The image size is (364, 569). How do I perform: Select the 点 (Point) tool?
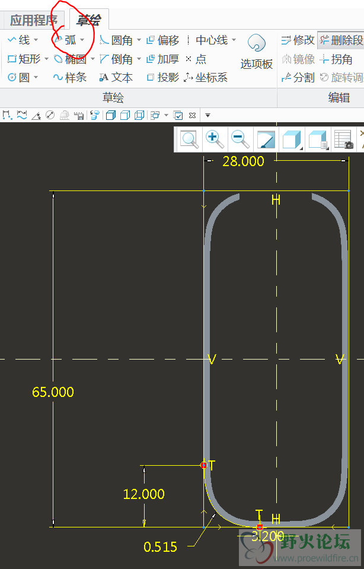point(196,59)
